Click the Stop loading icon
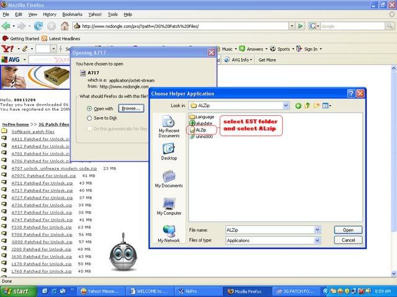The image size is (397, 297). point(51,26)
